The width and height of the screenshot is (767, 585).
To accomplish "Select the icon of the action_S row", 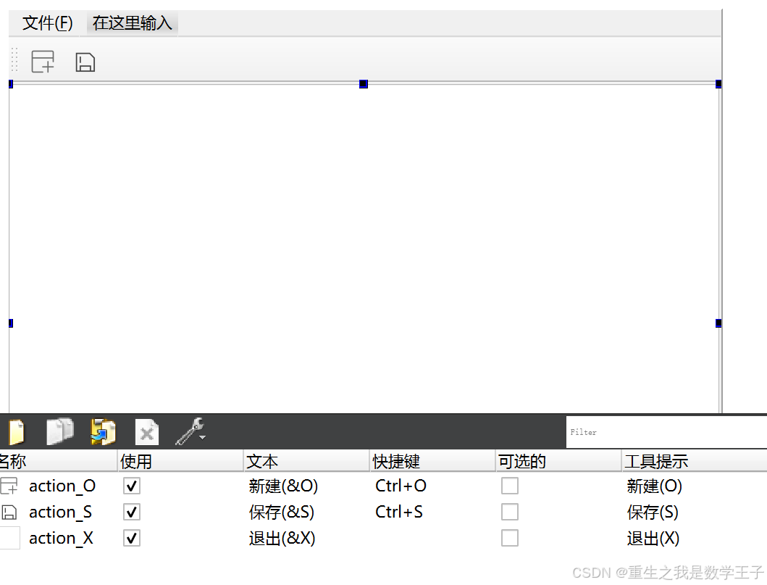I will pyautogui.click(x=9, y=512).
